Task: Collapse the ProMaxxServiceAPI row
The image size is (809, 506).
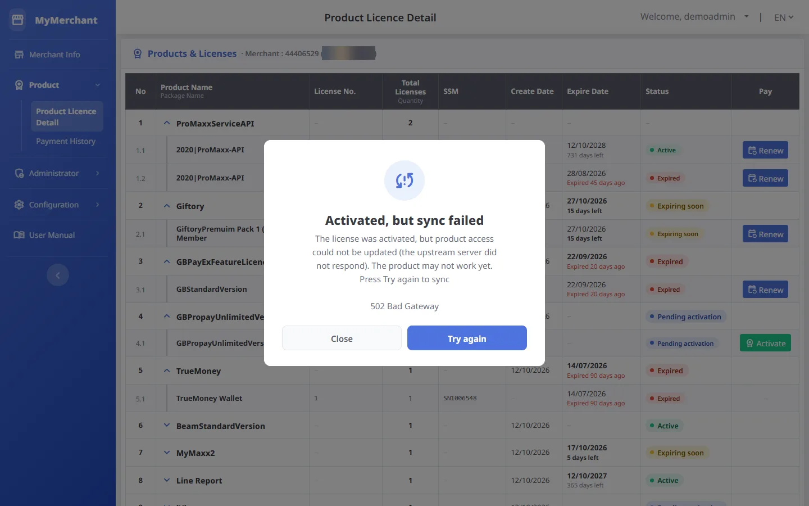Action: (167, 123)
